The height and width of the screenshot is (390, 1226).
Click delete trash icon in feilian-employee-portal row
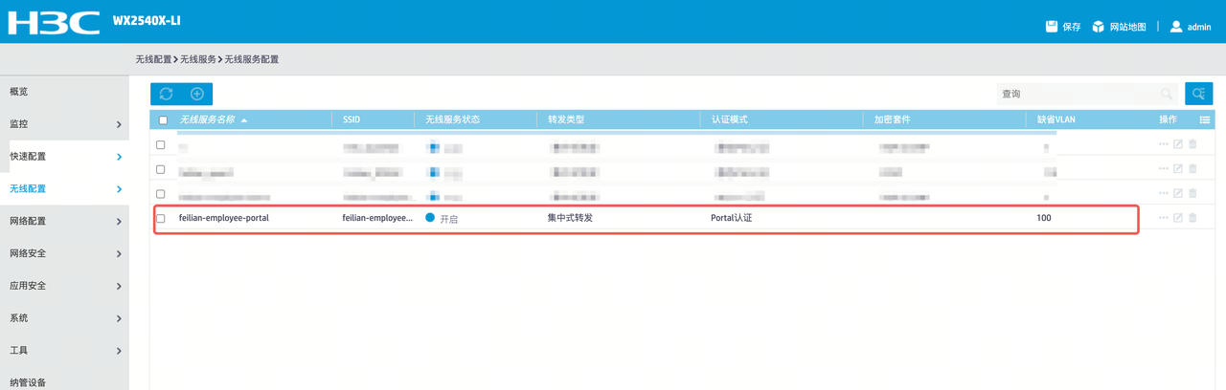pyautogui.click(x=1192, y=218)
